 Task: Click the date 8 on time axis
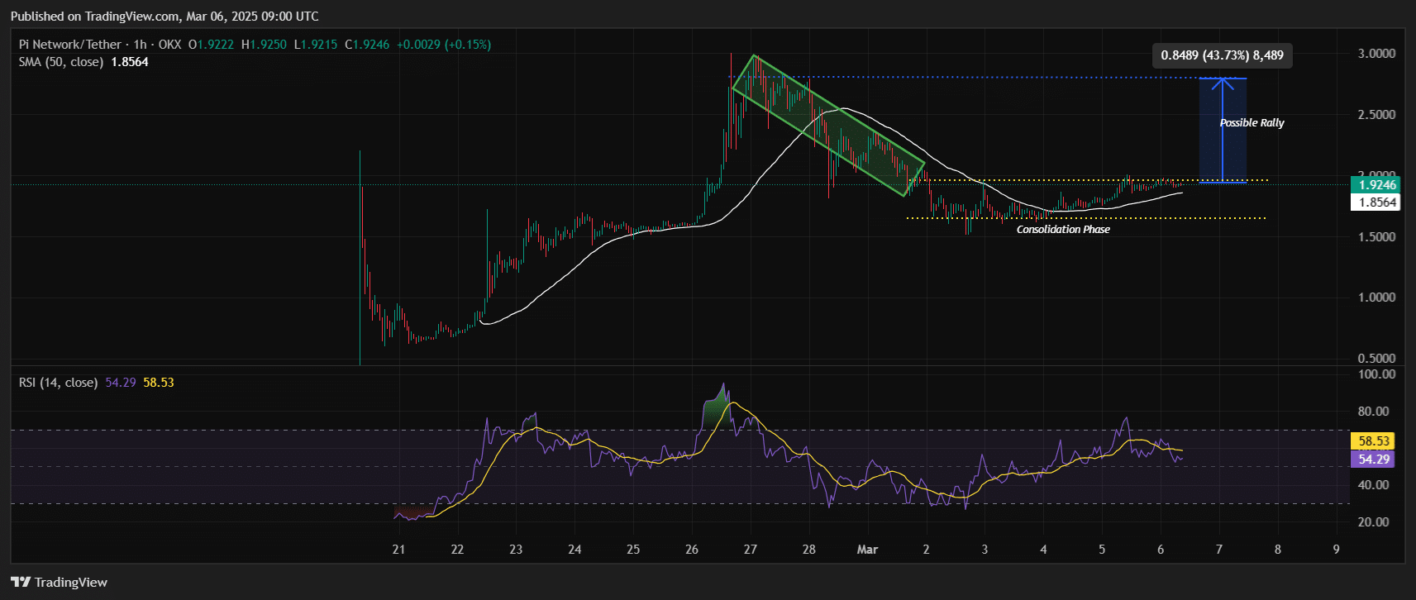[1278, 550]
